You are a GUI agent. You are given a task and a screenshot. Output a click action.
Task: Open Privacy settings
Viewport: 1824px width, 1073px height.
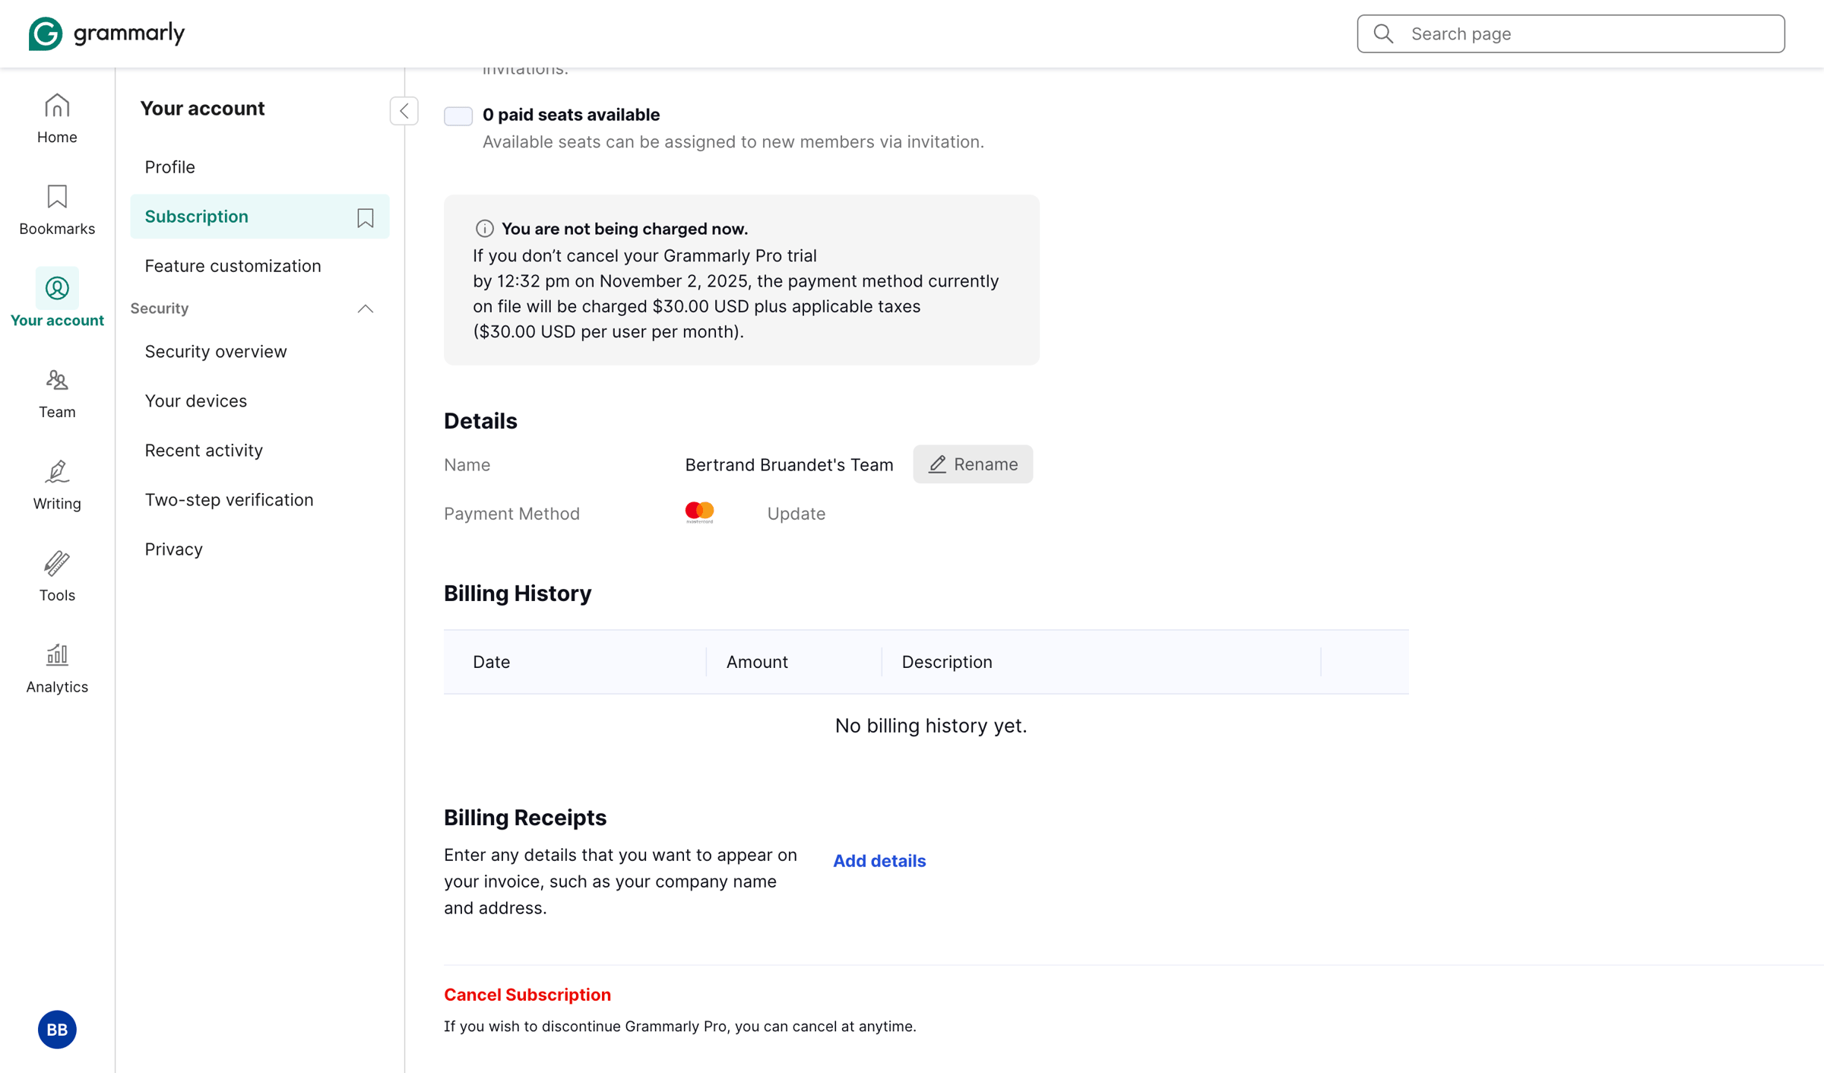pos(174,549)
